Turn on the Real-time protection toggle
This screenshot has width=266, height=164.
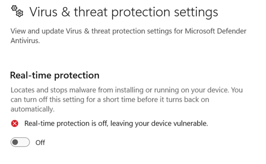coord(20,142)
